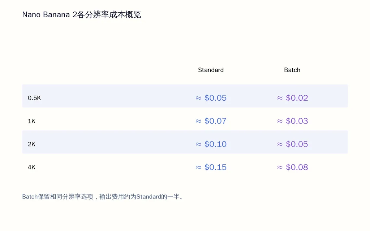
Task: Click the 4K row label
Action: pyautogui.click(x=31, y=167)
